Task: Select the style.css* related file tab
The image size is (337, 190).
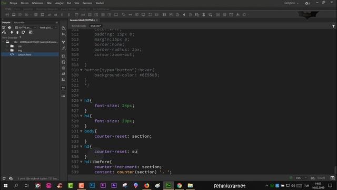Action: tap(96, 26)
